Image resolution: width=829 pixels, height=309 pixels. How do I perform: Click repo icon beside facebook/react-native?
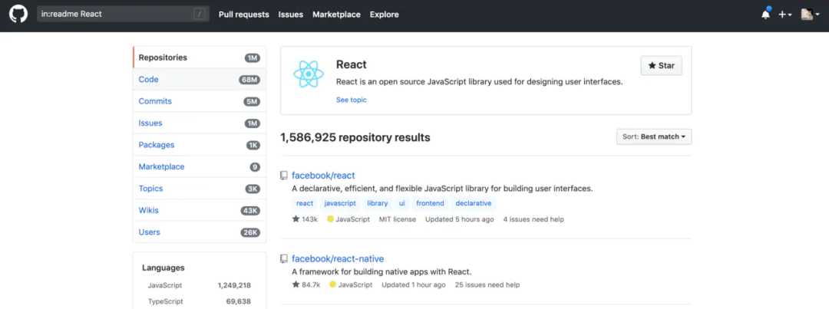tap(284, 259)
